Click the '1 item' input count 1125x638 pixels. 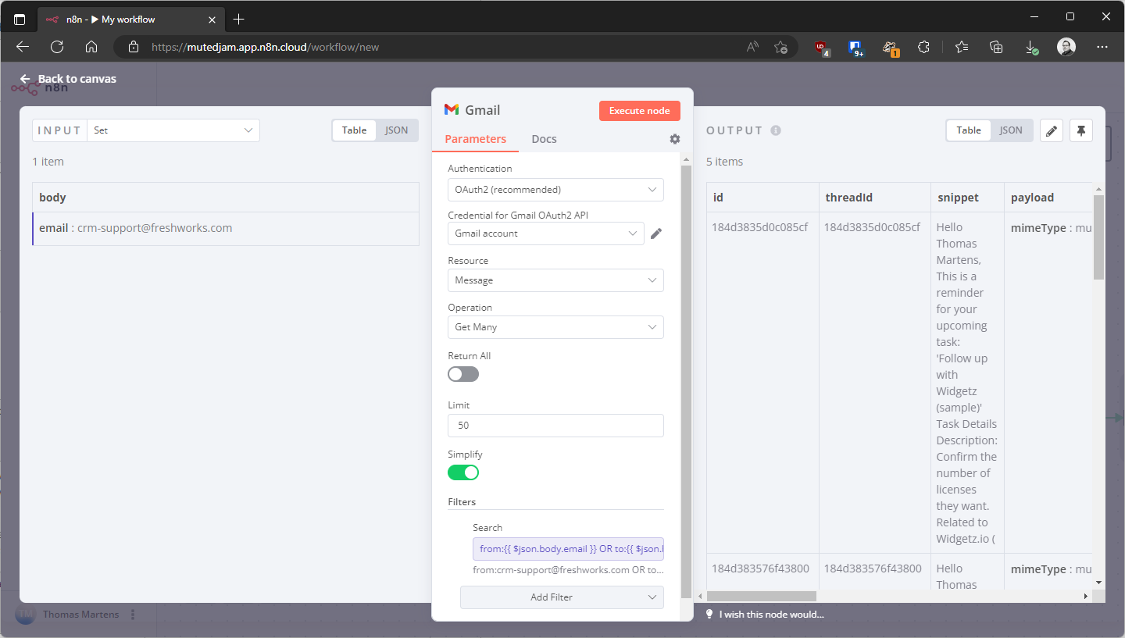click(48, 162)
